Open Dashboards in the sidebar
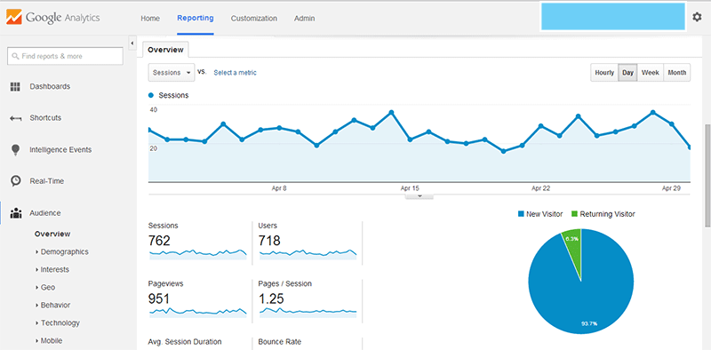Image resolution: width=711 pixels, height=350 pixels. pos(50,86)
